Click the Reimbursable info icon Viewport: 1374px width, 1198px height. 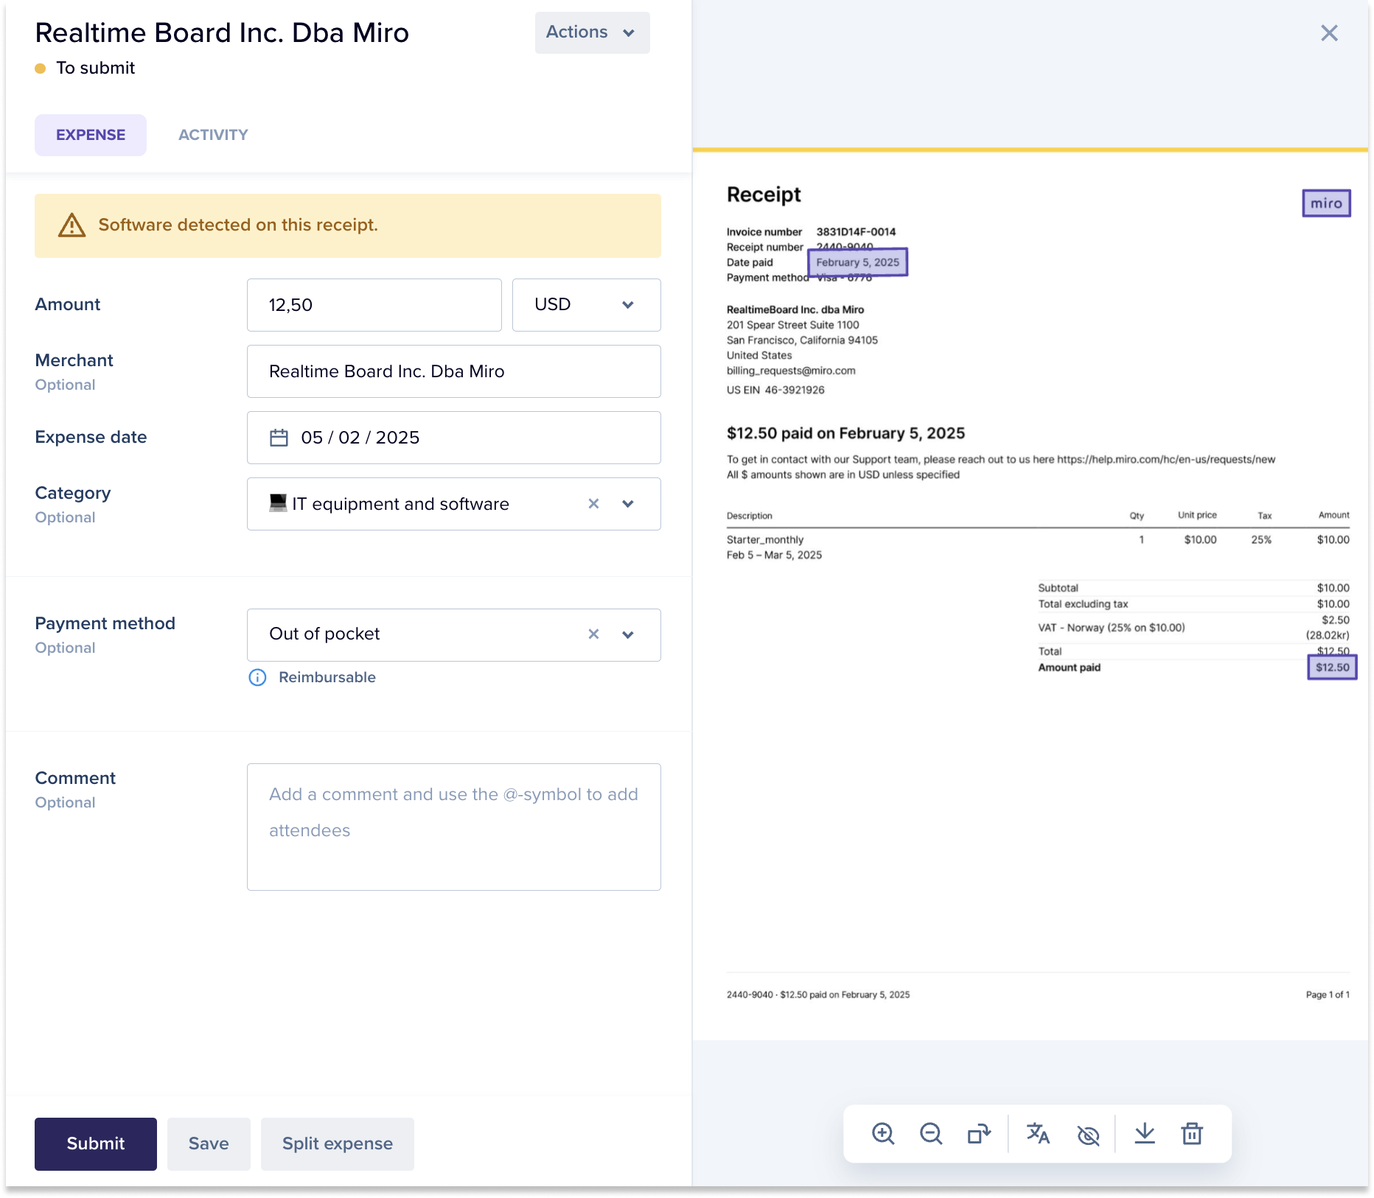[x=257, y=678]
